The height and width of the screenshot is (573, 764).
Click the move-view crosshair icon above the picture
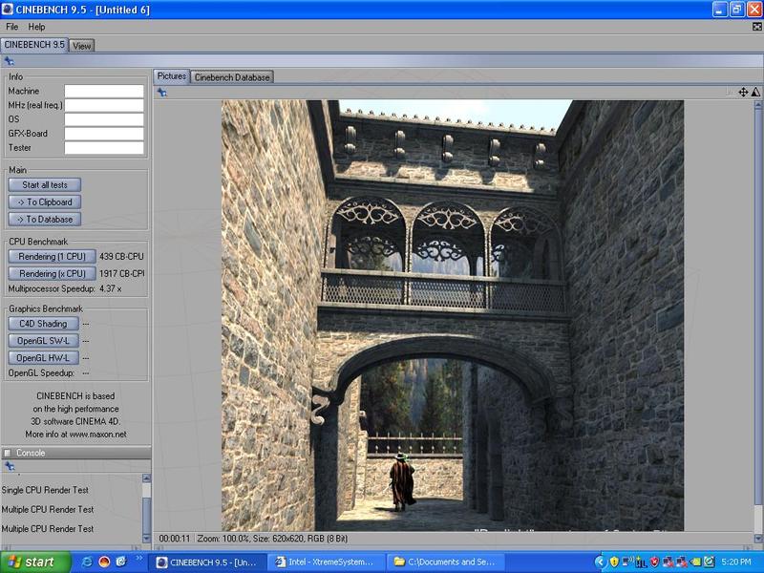pos(743,92)
